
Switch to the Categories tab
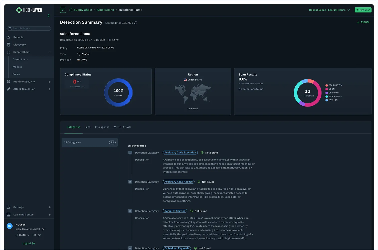click(x=73, y=127)
